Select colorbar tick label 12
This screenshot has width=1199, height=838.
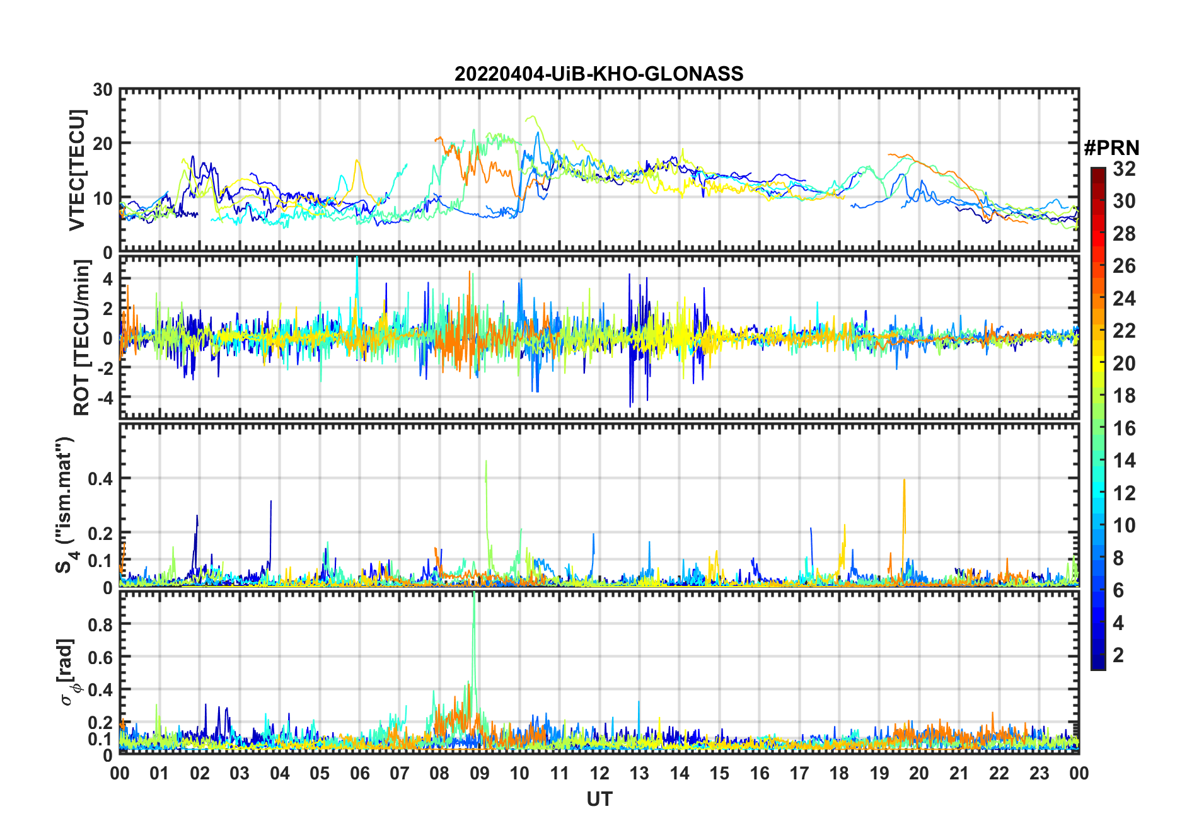pyautogui.click(x=1124, y=493)
